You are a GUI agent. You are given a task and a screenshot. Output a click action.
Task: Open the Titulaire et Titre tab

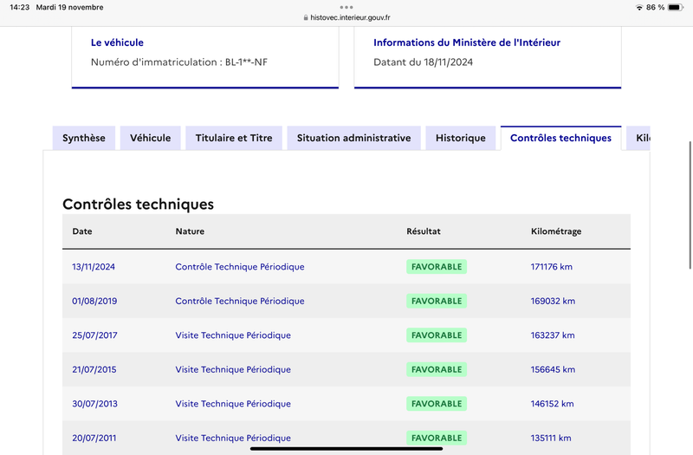click(234, 138)
